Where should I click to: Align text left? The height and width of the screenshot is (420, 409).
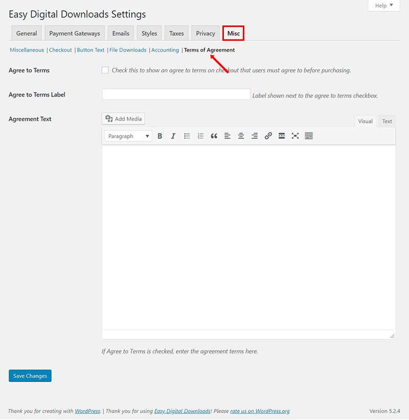228,136
